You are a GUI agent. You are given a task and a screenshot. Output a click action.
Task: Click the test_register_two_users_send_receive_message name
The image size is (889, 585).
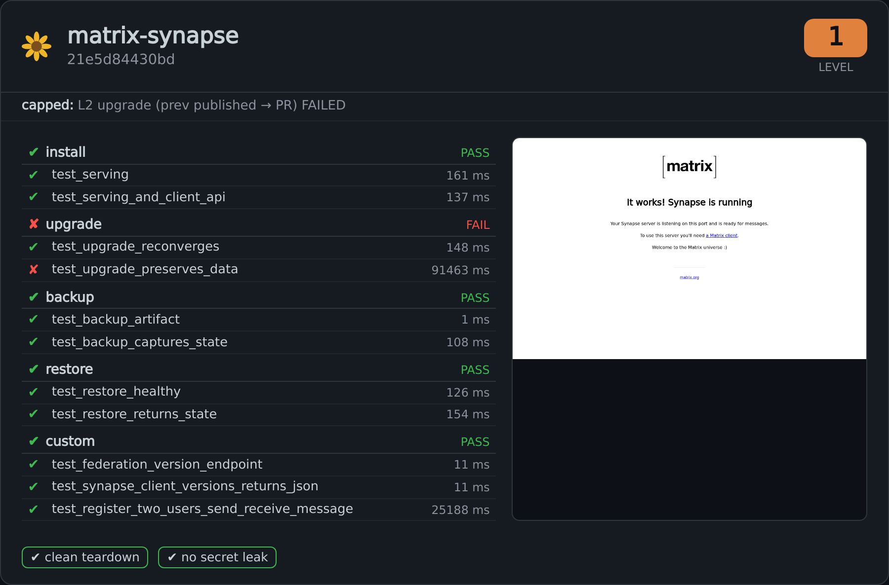202,509
